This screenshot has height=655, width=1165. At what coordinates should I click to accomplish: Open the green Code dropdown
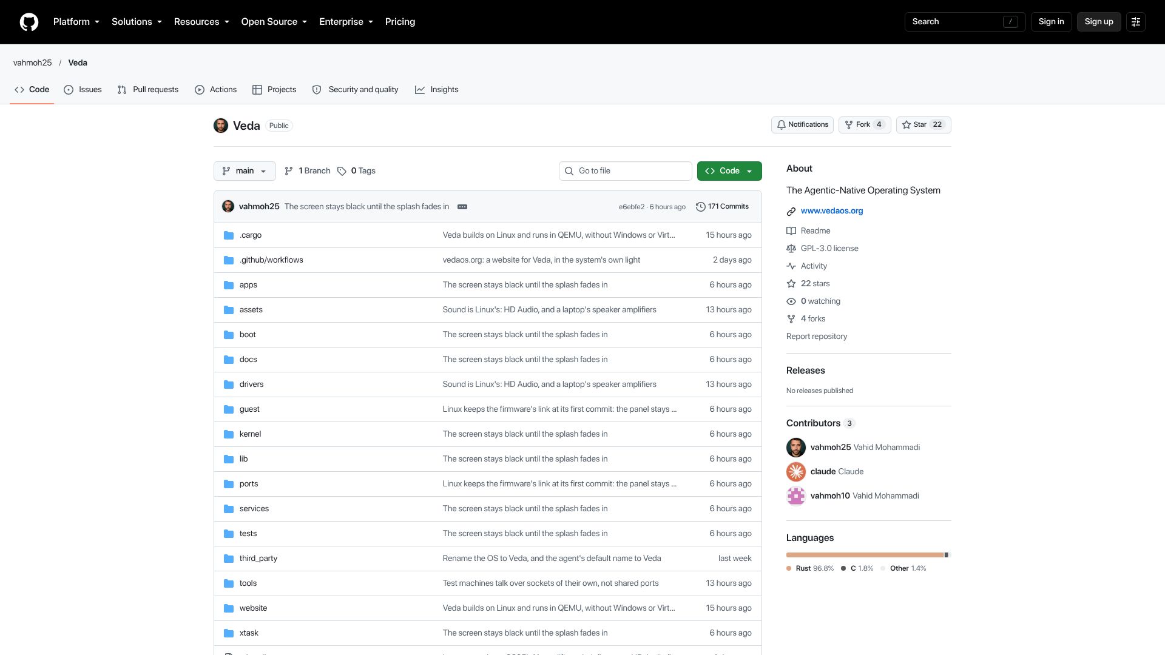(729, 171)
